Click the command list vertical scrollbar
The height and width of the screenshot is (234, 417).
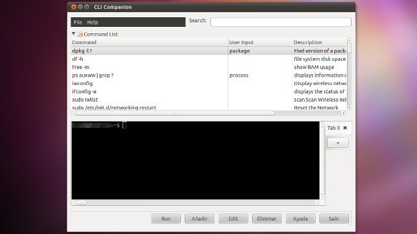(x=350, y=74)
